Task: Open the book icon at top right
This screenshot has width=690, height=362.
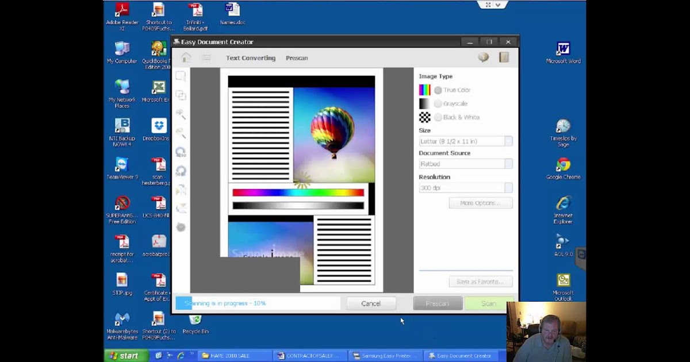Action: (x=504, y=57)
